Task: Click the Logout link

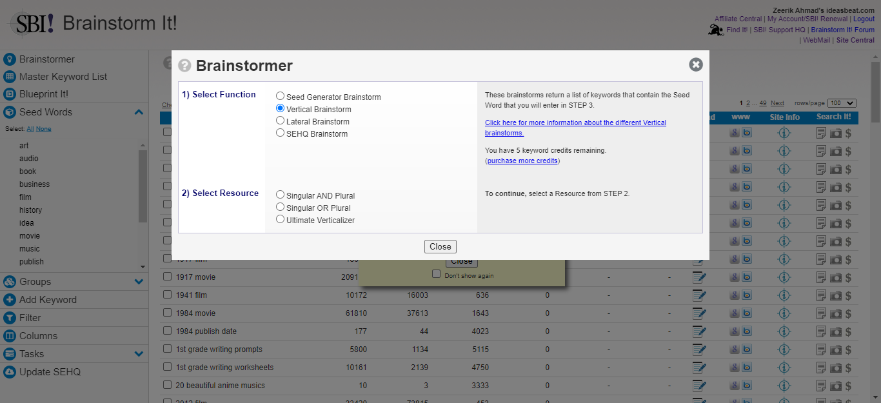Action: coord(864,19)
